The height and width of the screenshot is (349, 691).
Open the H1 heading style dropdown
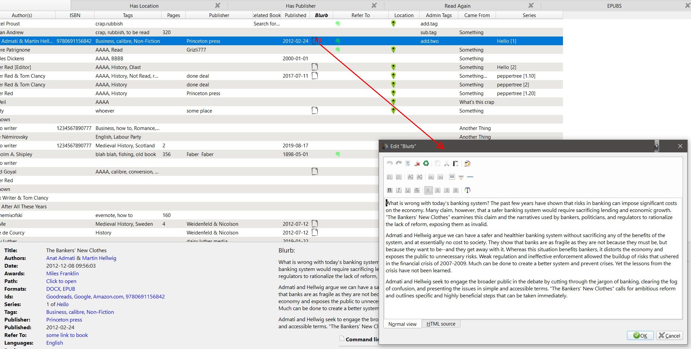452,177
